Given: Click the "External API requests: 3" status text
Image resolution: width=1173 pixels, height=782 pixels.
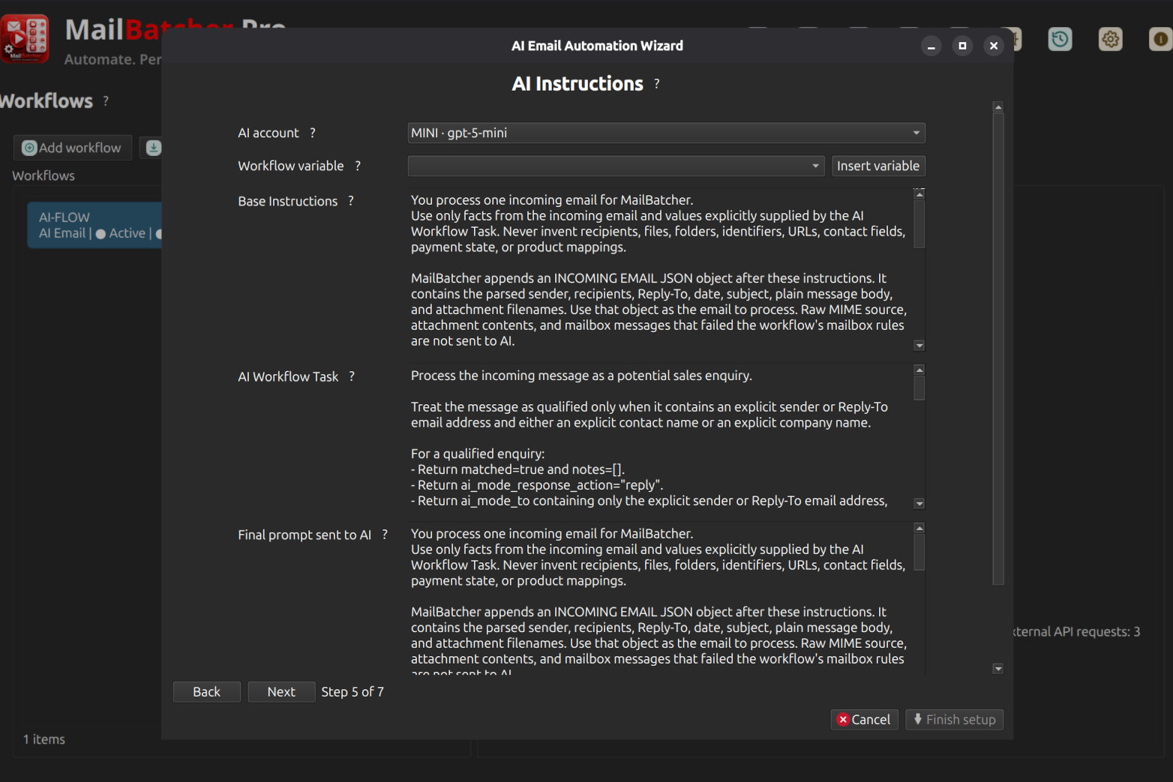Looking at the screenshot, I should 1077,631.
